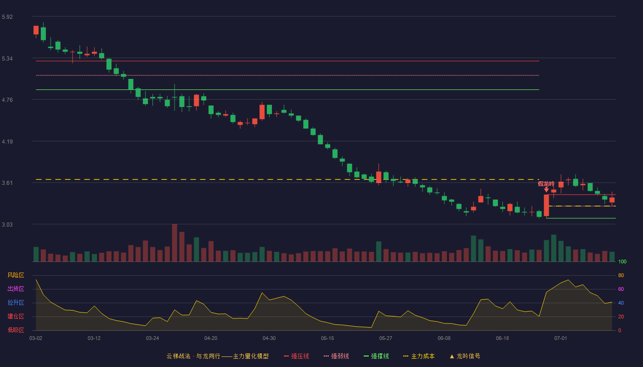Click the yellow dashed 主力成本 legend icon
The image size is (643, 367).
point(406,356)
